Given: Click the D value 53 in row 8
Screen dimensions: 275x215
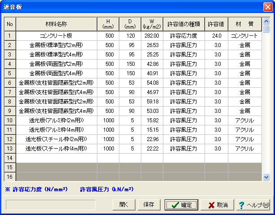Looking at the screenshot, I should (x=130, y=102).
